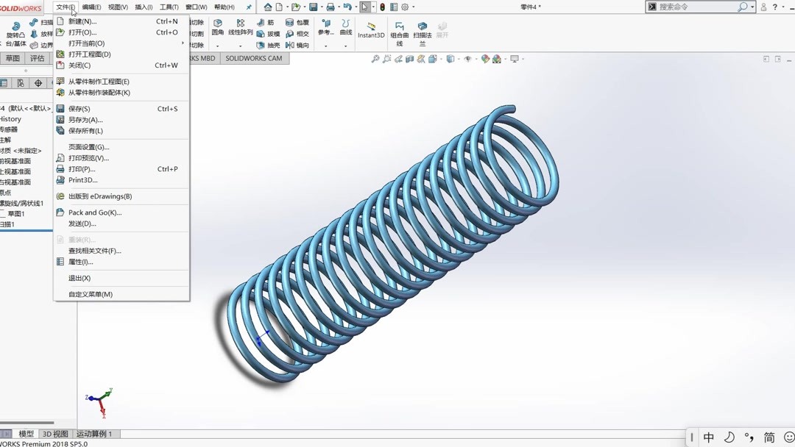Expand the 圆角 fillet dropdown arrow

click(218, 45)
